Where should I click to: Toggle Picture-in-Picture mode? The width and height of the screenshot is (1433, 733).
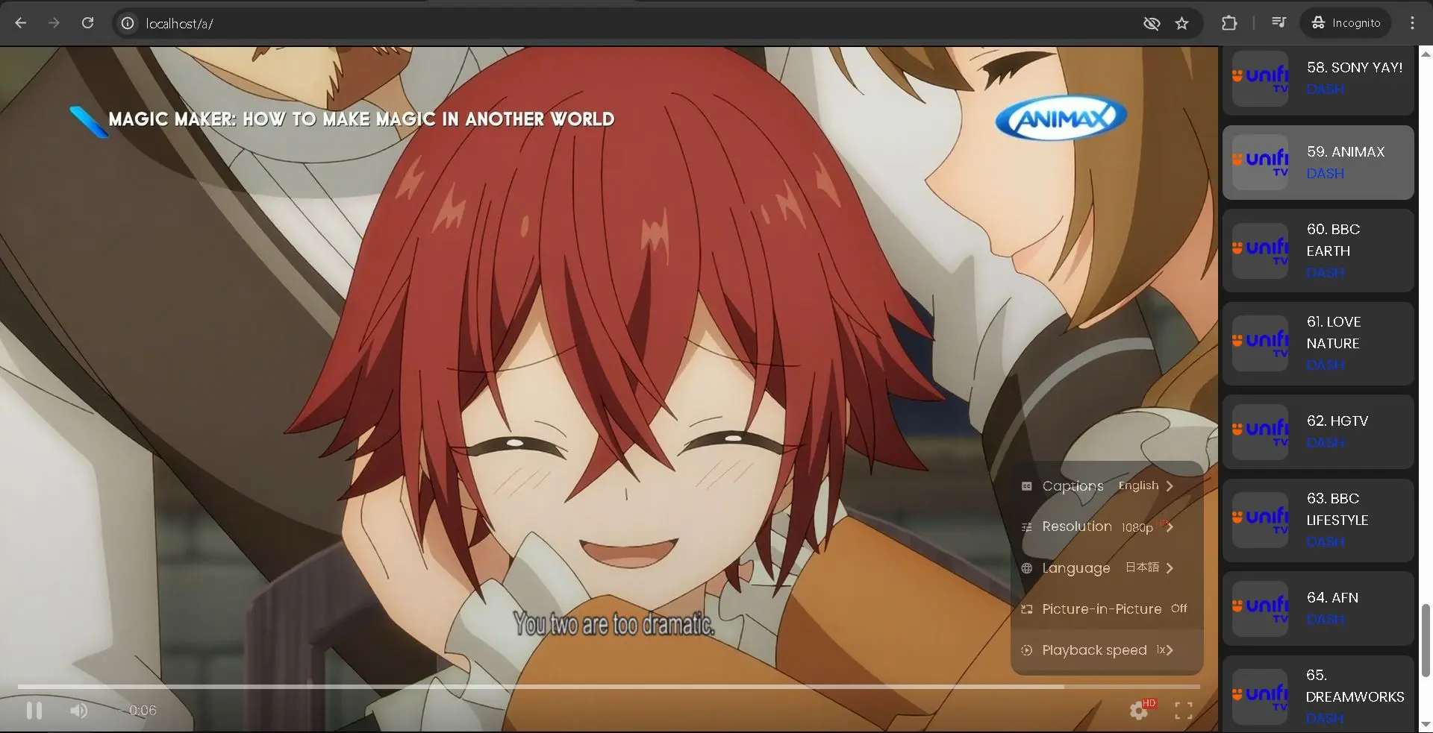click(1107, 609)
